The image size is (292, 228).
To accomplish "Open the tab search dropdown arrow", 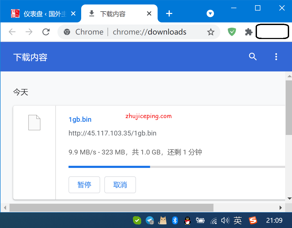I will coord(210,14).
